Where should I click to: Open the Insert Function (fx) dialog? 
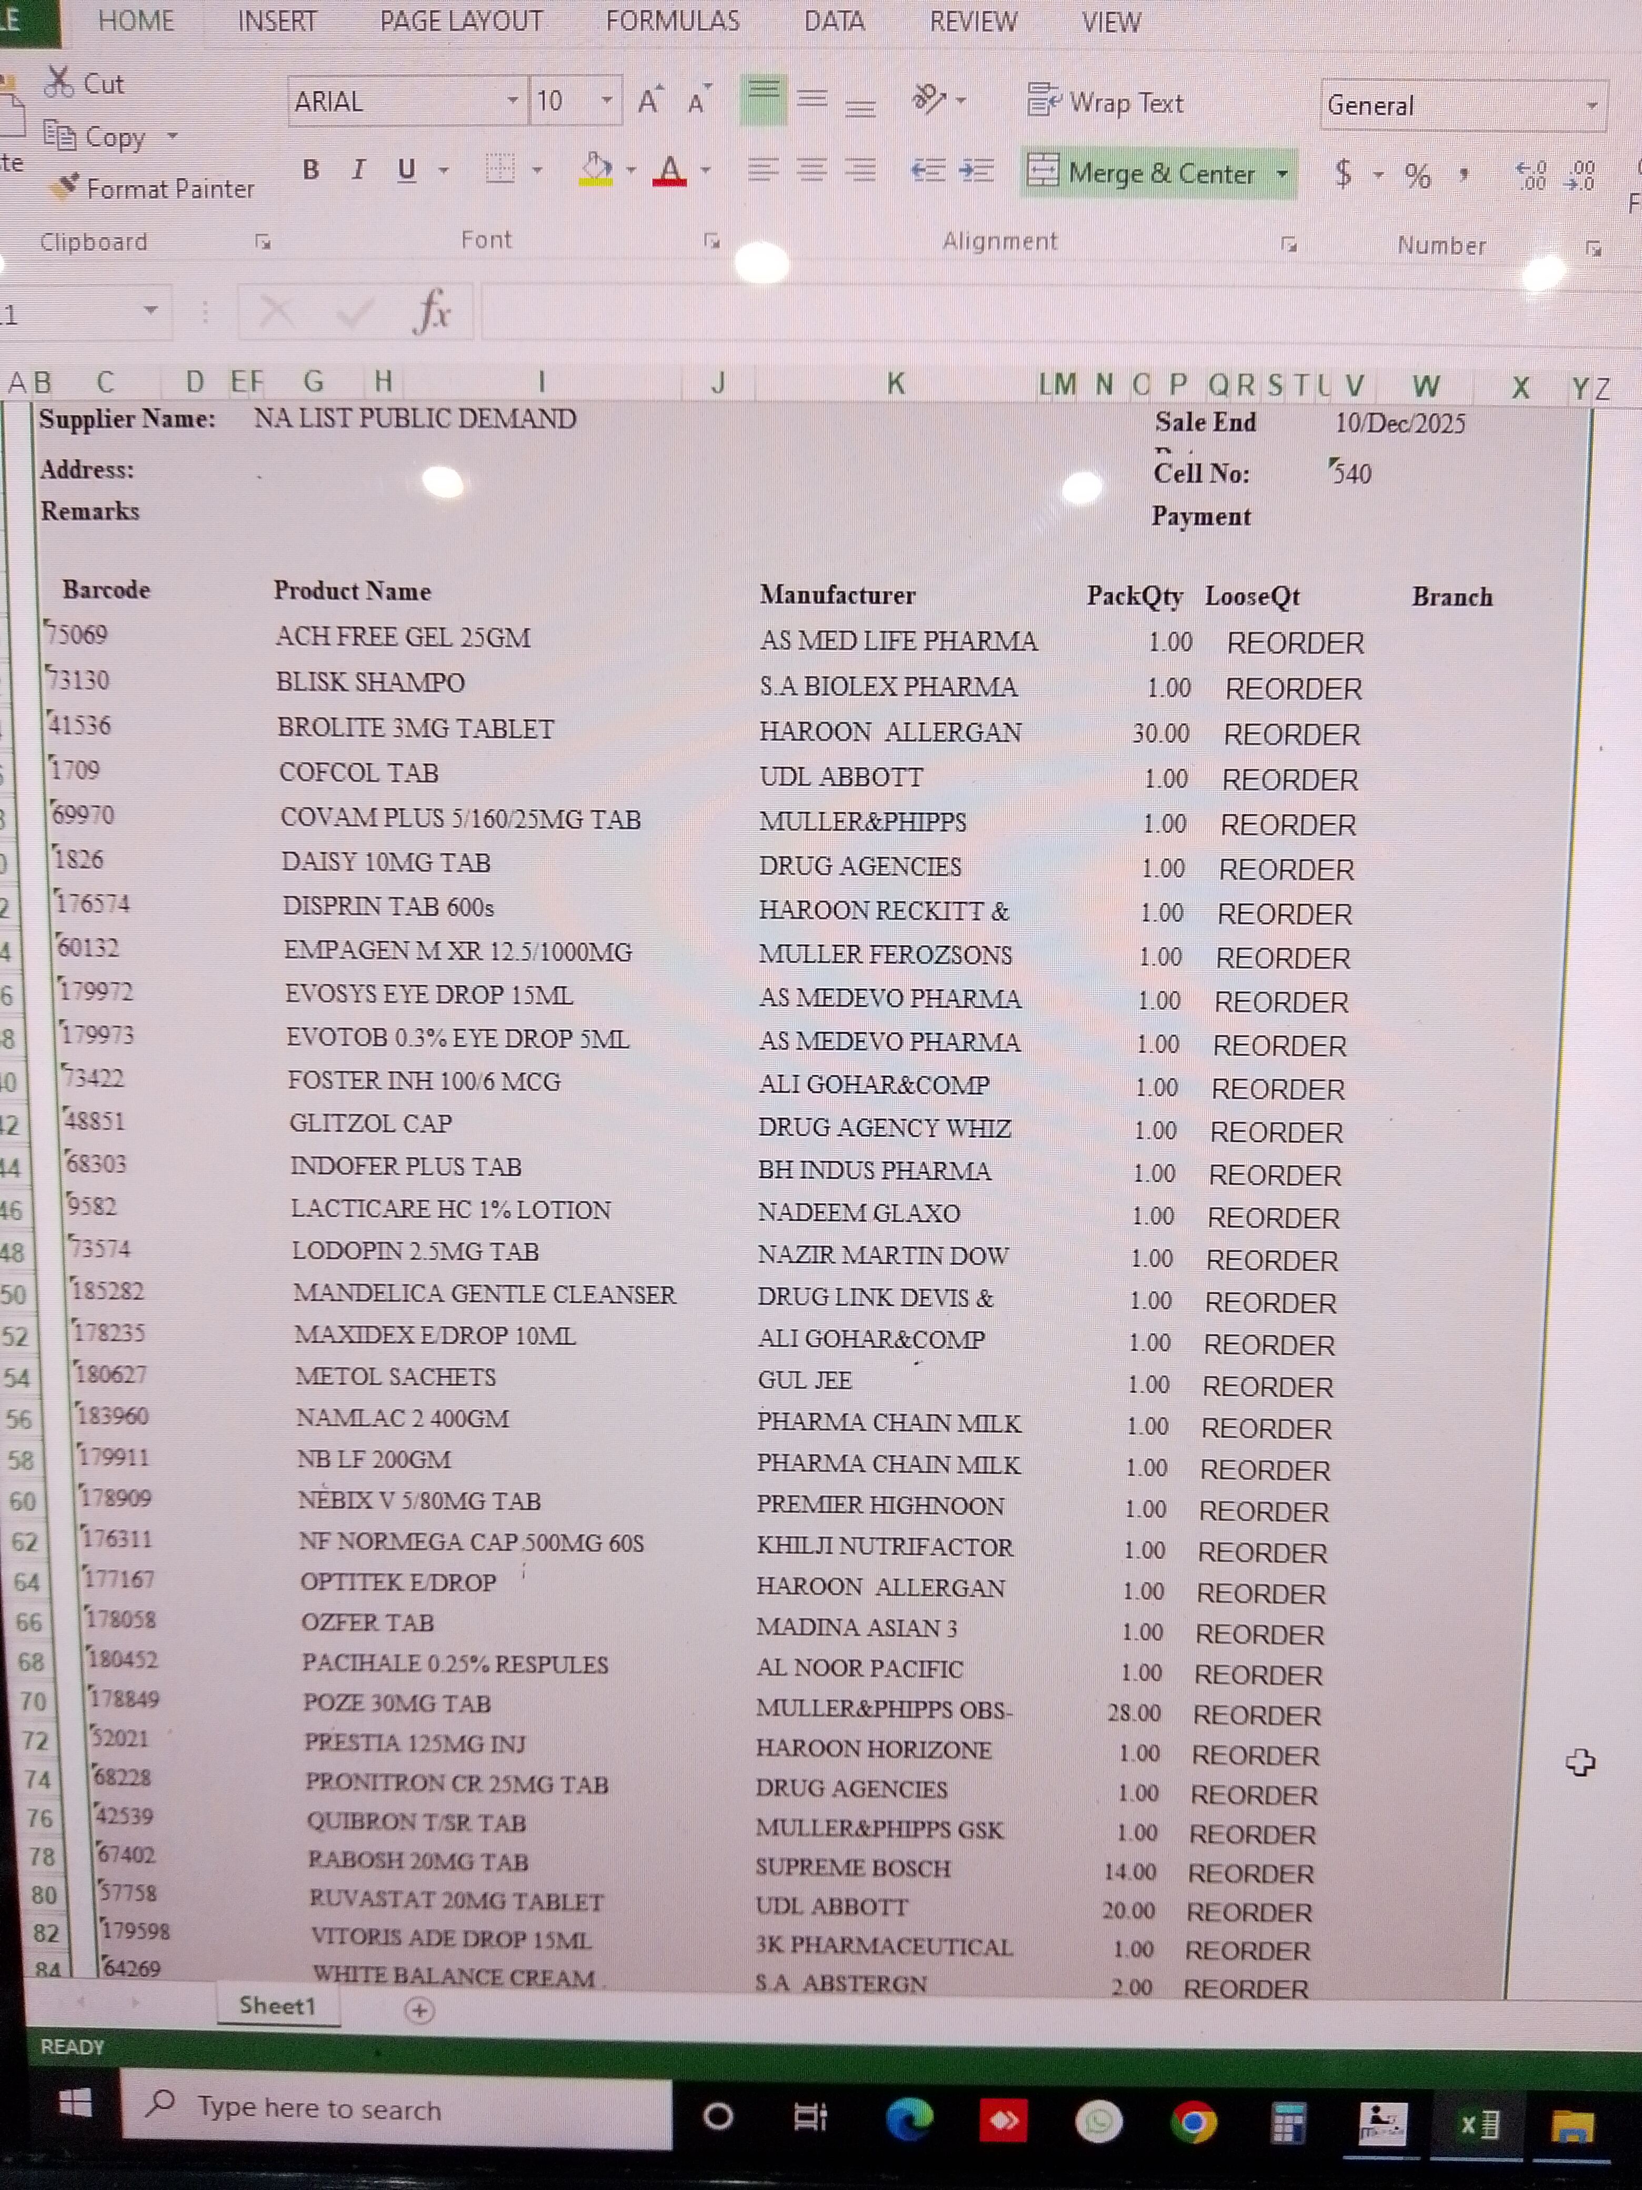(434, 311)
